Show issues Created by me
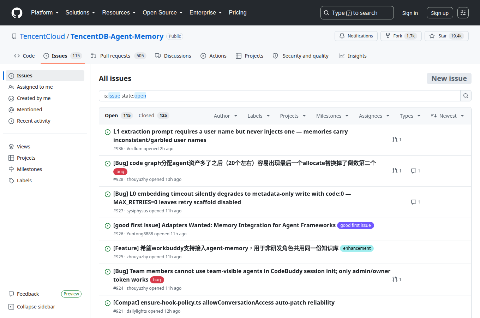This screenshot has height=318, width=480. click(x=45, y=98)
